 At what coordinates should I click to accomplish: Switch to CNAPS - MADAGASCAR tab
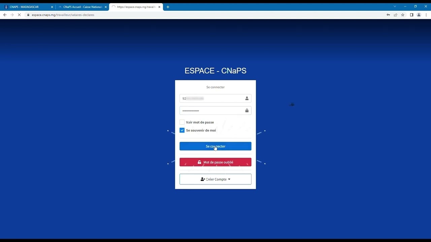[x=28, y=7]
